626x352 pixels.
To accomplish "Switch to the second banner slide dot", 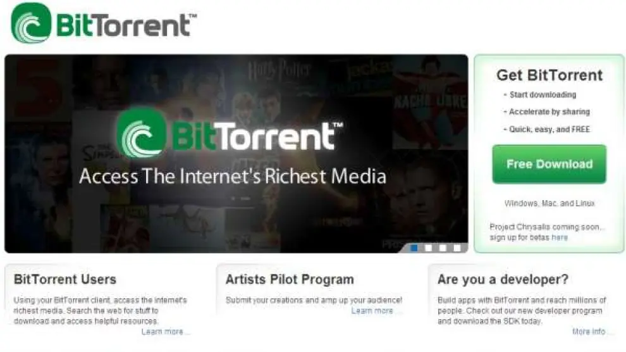I will (x=429, y=248).
